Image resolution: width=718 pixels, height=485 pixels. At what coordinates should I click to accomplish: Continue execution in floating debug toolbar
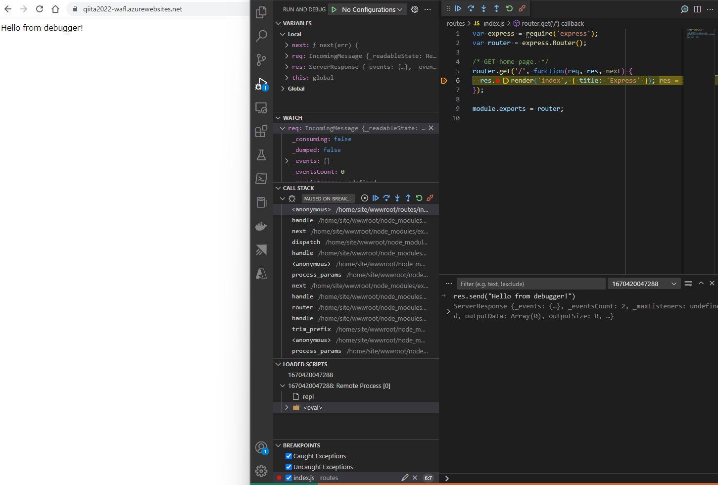pos(458,8)
